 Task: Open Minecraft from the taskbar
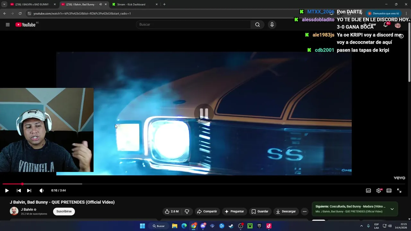tap(250, 226)
